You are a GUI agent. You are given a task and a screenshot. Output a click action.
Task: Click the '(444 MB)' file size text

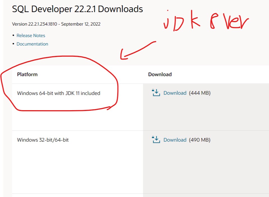coord(200,93)
